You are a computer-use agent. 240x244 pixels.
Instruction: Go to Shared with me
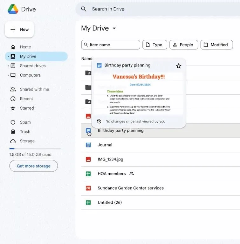[34, 89]
